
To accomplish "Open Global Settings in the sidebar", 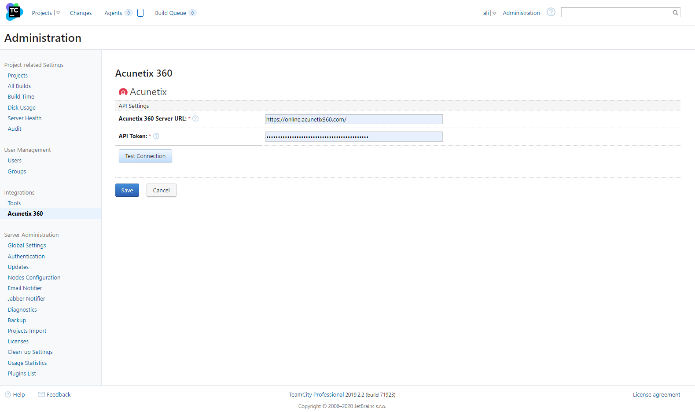I will [27, 245].
